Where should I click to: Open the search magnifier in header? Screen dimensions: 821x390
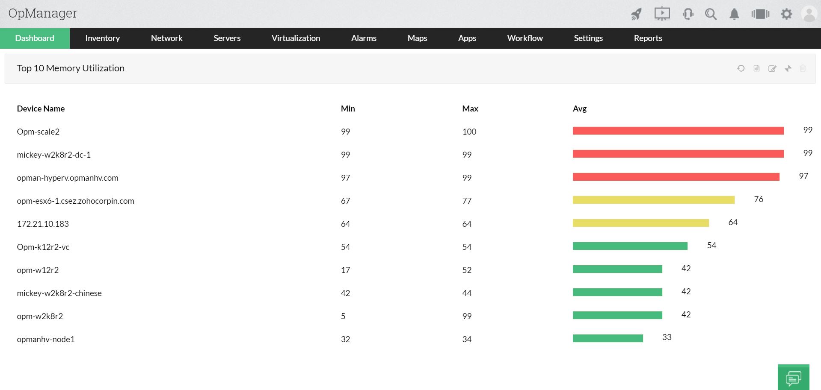pyautogui.click(x=711, y=14)
